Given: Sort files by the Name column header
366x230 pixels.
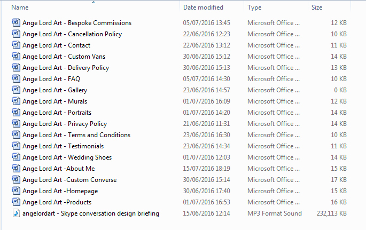Looking at the screenshot, I should (20, 7).
